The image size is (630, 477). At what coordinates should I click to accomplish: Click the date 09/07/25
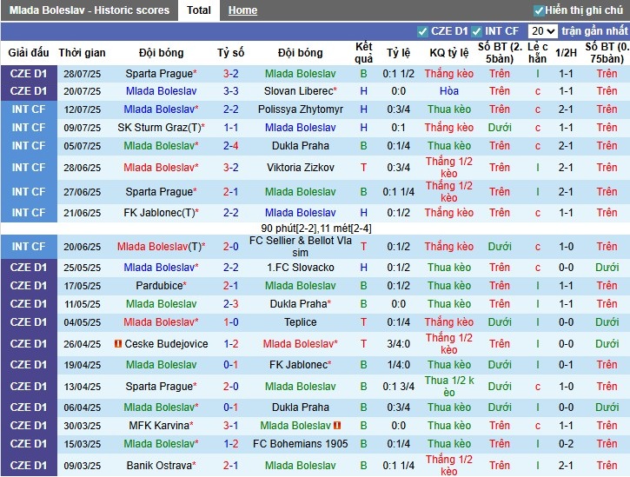(x=82, y=128)
